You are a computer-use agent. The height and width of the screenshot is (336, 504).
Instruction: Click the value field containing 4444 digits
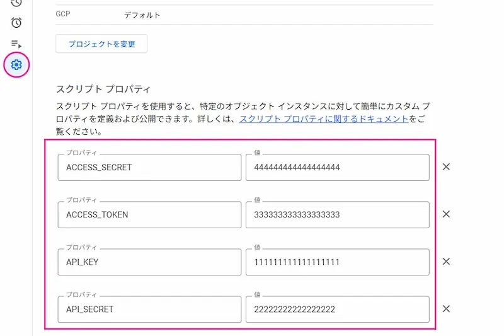point(337,168)
